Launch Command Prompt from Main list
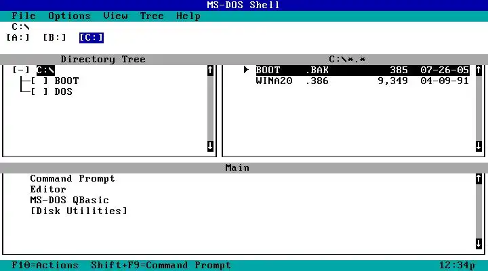 point(73,179)
